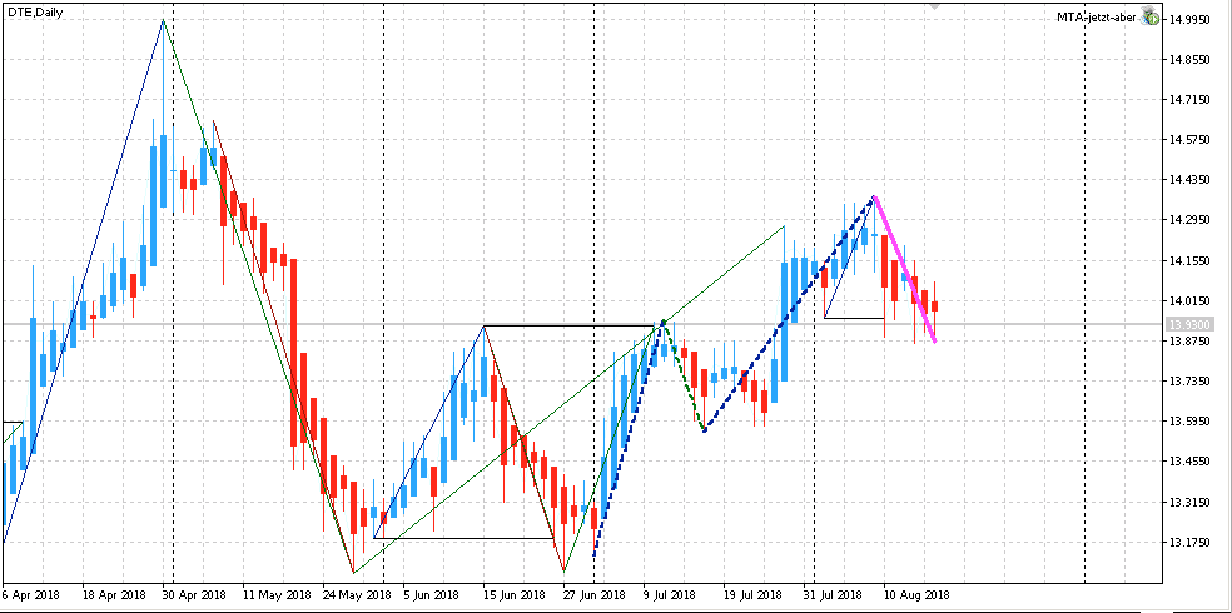Click the 13.1750 price axis label
This screenshot has height=613, width=1232.
click(x=1189, y=542)
